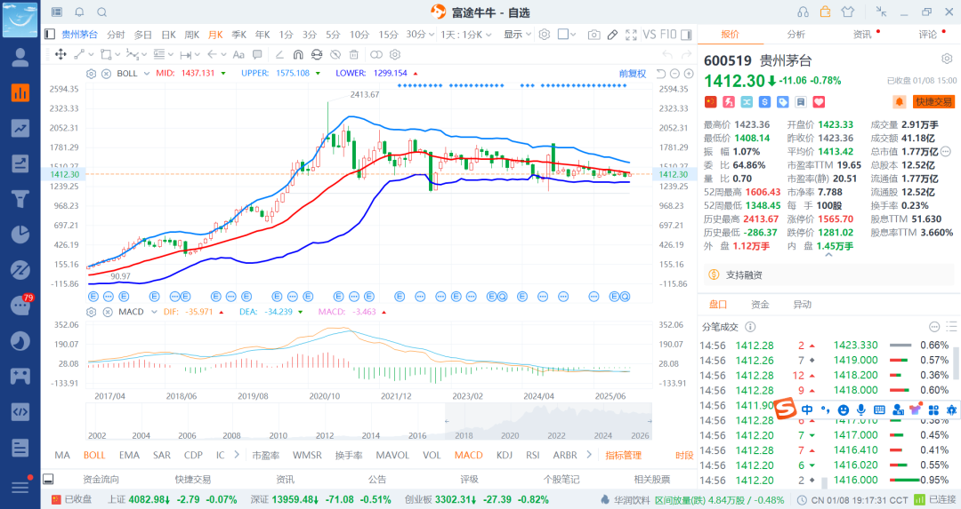The width and height of the screenshot is (961, 509).
Task: Click the screenshot camera icon in chart toolbar
Action: click(594, 35)
